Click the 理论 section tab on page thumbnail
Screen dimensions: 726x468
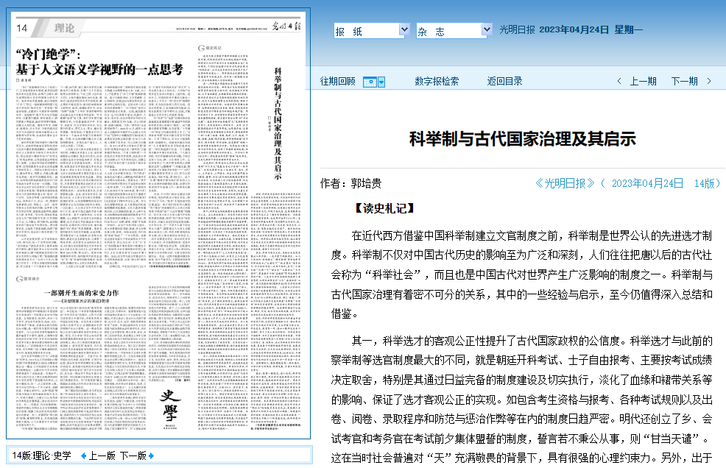(x=64, y=28)
